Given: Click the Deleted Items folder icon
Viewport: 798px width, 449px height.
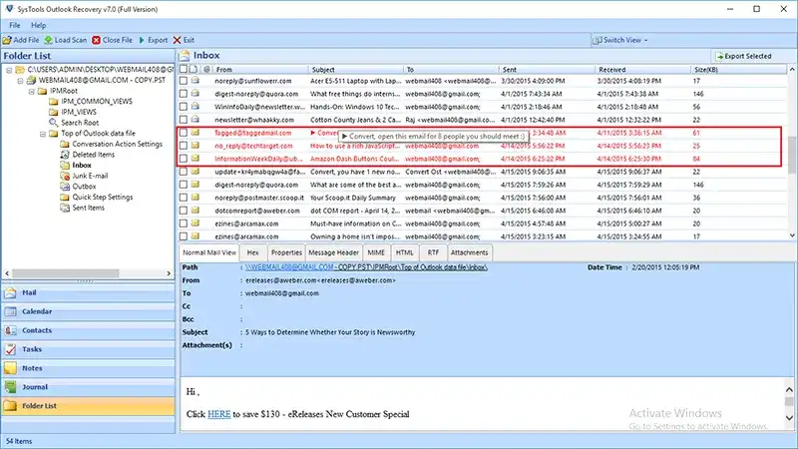Looking at the screenshot, I should [x=65, y=155].
